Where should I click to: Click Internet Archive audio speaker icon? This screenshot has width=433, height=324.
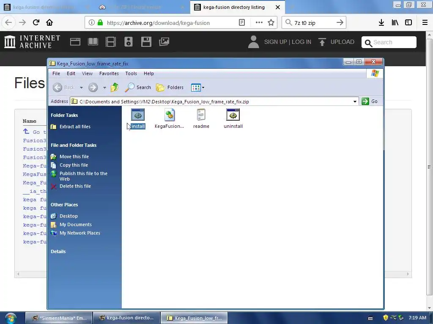[129, 42]
